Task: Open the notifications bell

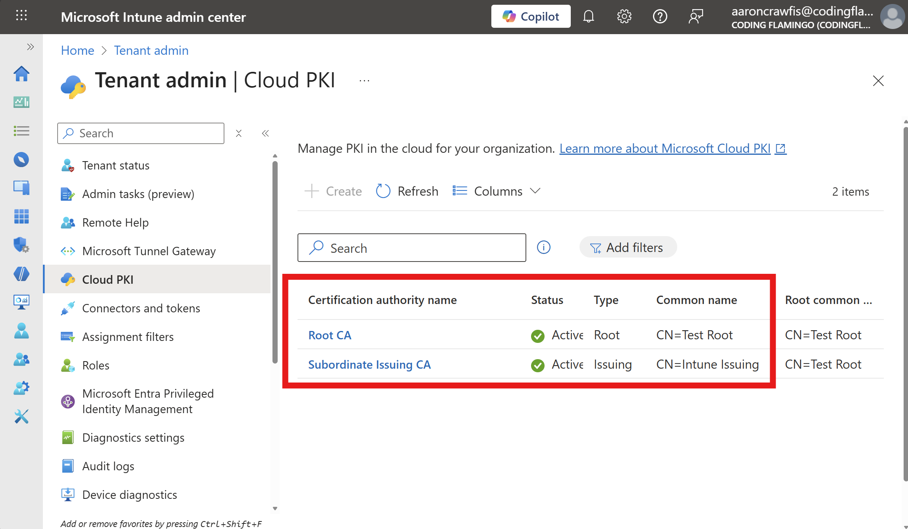Action: pos(588,16)
